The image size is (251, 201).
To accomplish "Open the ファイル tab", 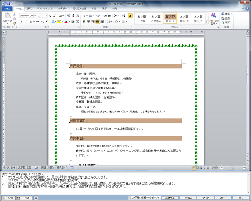I will 7,9.
